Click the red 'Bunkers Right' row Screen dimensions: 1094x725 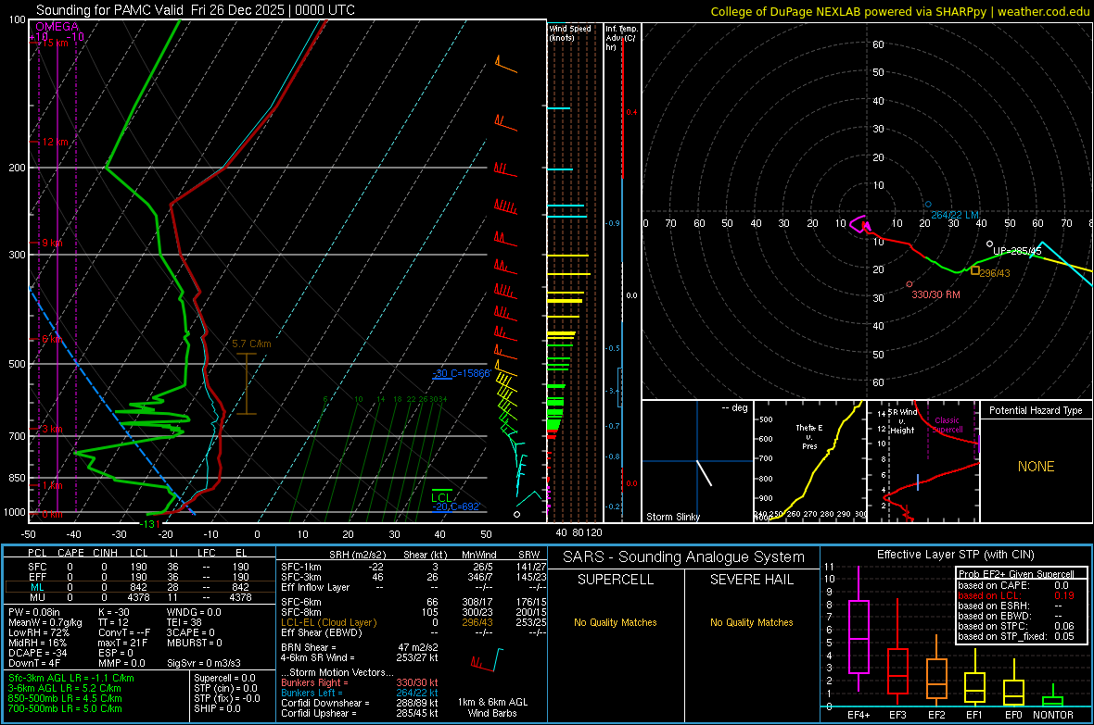360,682
